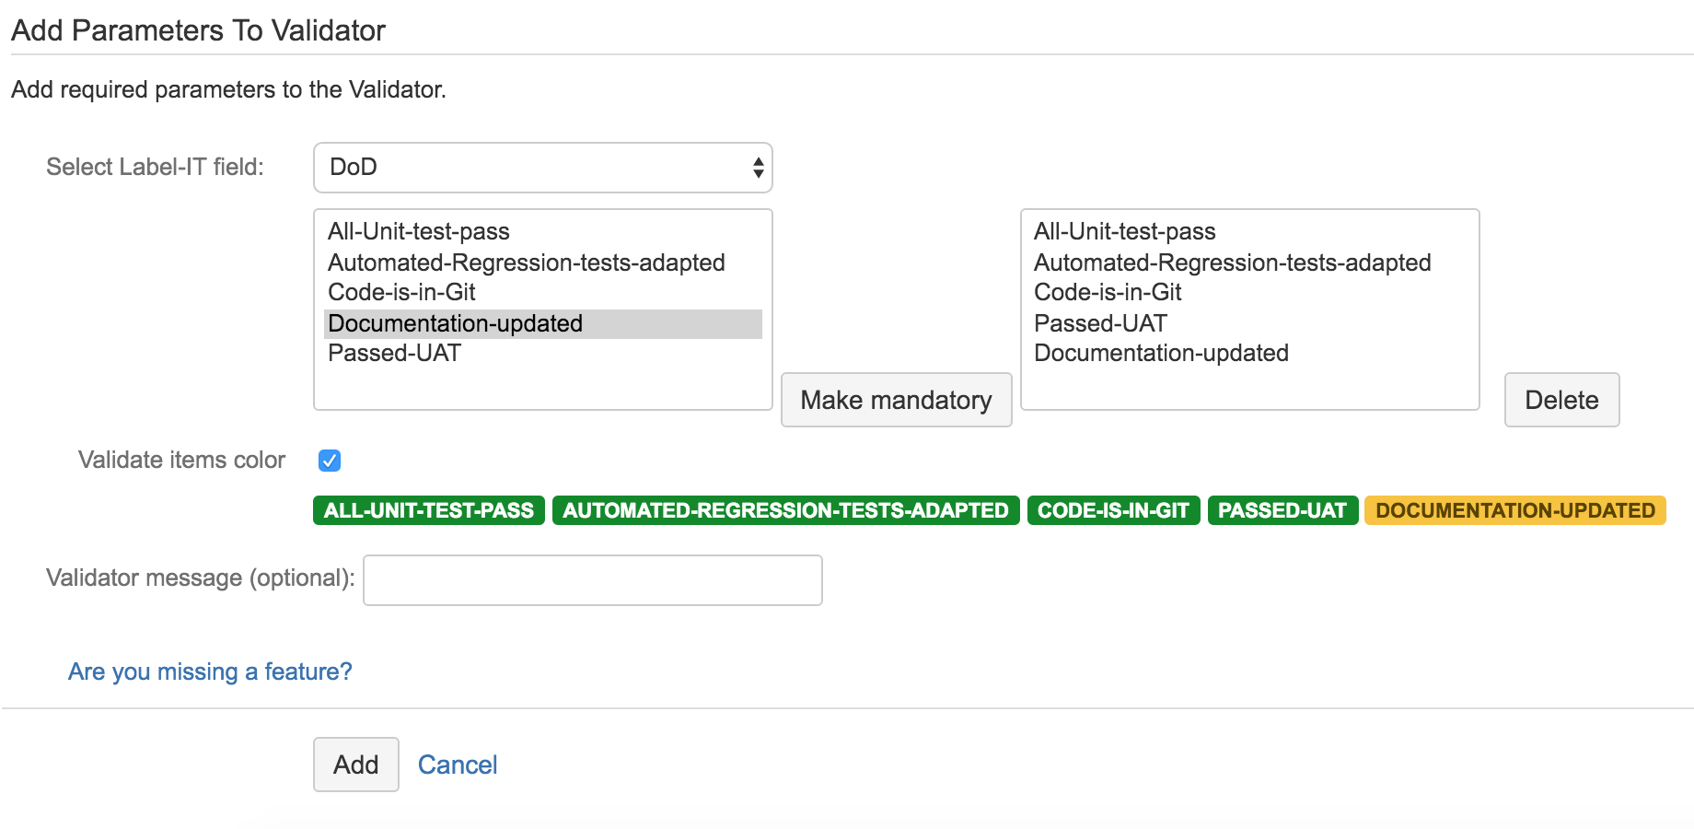Viewport: 1694px width, 829px height.
Task: Select All-Unit-test-pass in the left list
Action: pyautogui.click(x=419, y=231)
